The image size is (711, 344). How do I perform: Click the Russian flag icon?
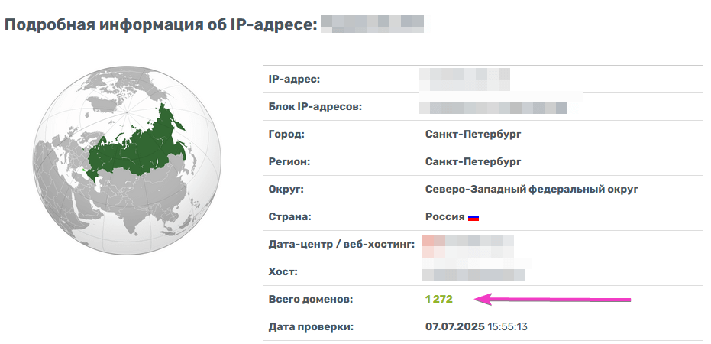(473, 217)
